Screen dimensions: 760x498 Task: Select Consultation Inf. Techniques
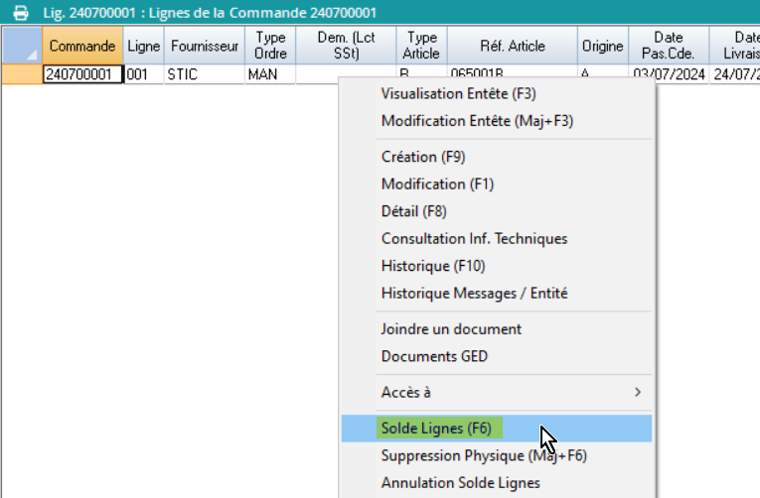(x=474, y=238)
